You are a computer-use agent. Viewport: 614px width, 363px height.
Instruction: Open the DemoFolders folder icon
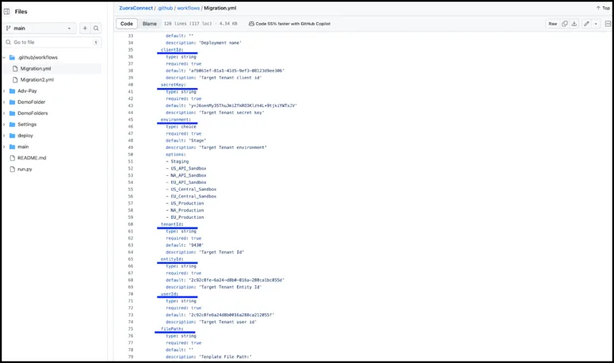pos(12,113)
